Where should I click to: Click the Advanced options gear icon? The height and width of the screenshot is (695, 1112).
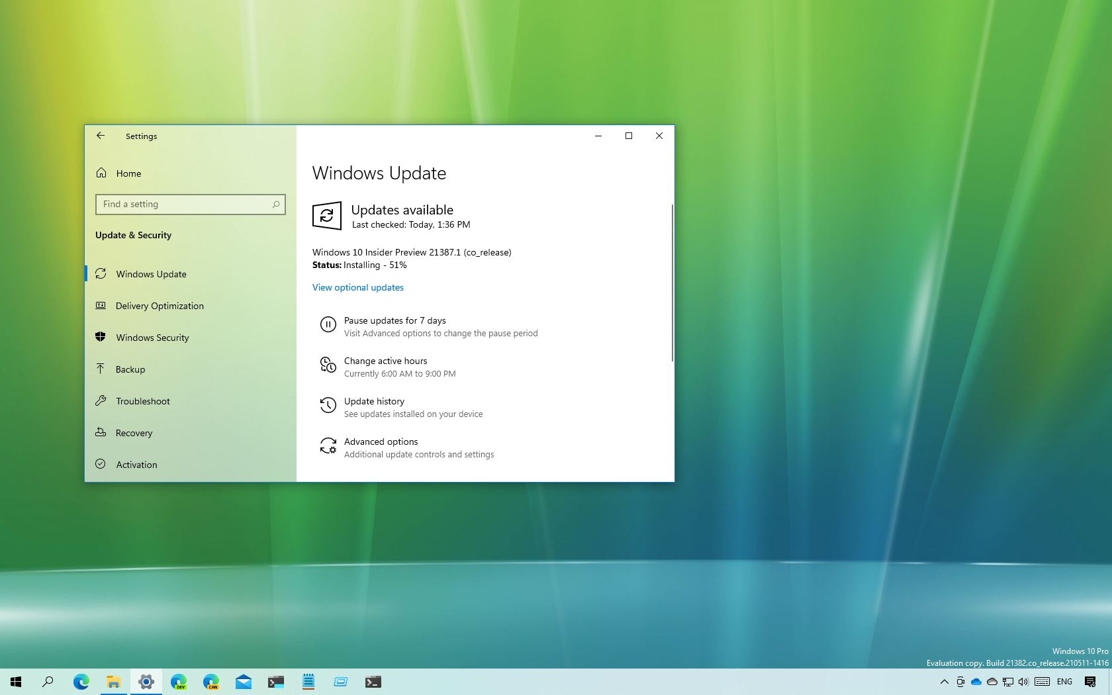coord(328,446)
